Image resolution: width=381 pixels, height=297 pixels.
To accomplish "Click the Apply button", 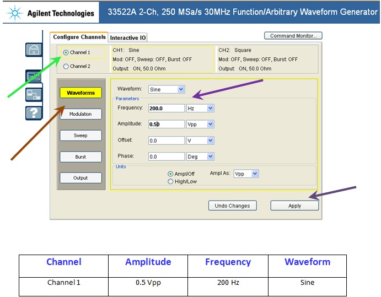I will point(294,206).
